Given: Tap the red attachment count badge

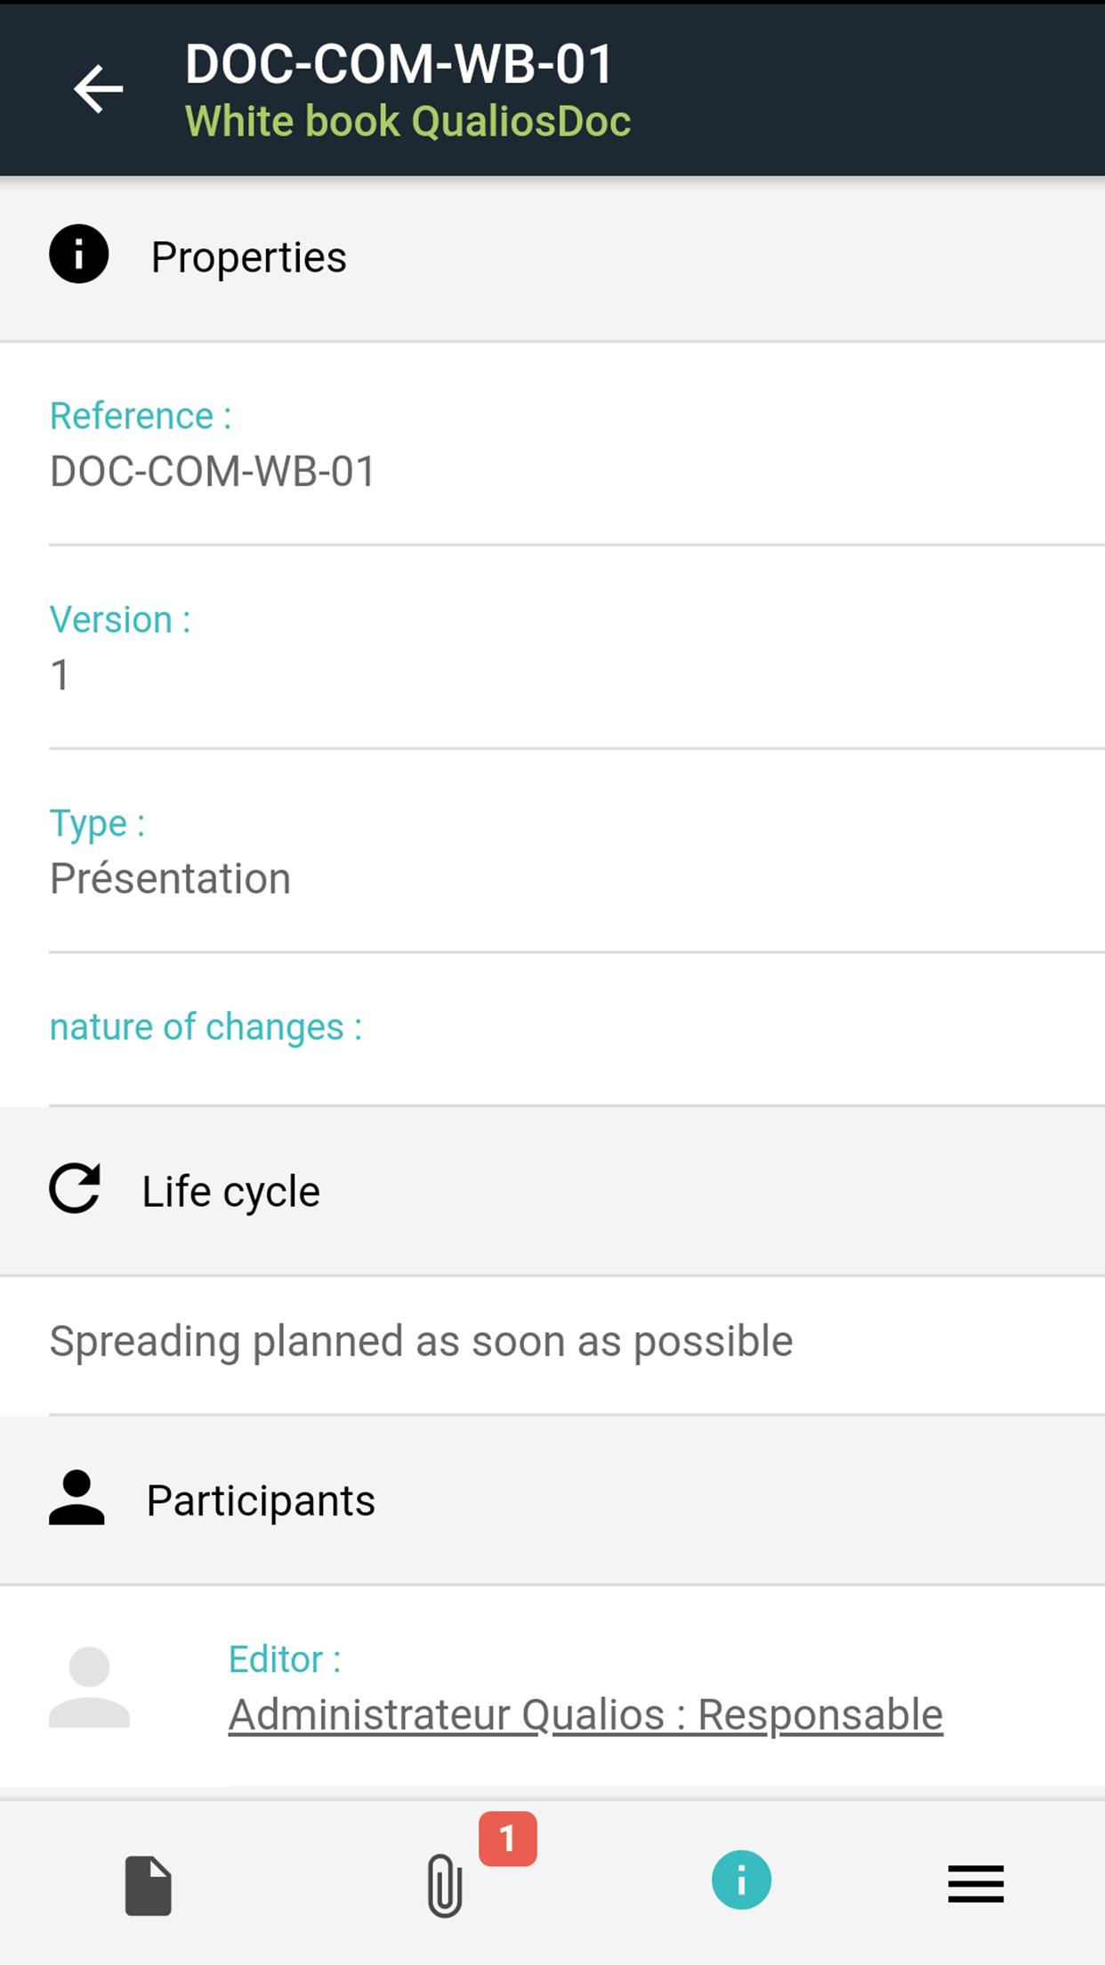Looking at the screenshot, I should click(507, 1839).
